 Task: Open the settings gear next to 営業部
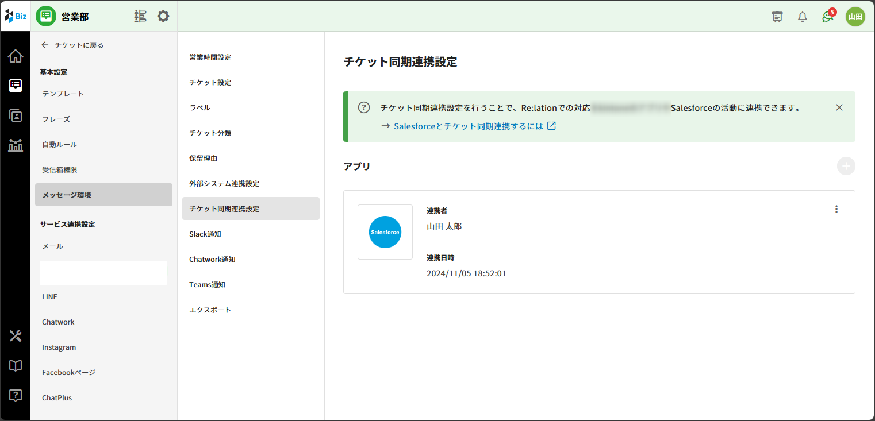(163, 16)
